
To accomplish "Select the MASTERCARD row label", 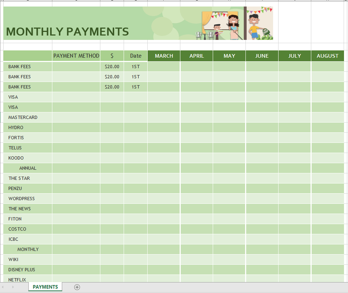I will coord(23,117).
